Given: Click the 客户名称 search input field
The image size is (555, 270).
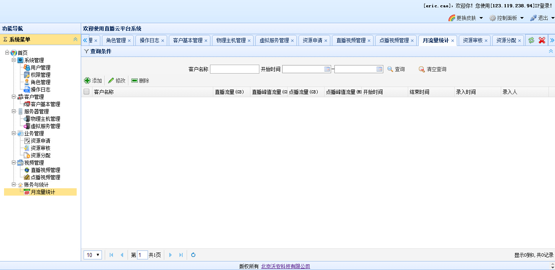Looking at the screenshot, I should (234, 69).
